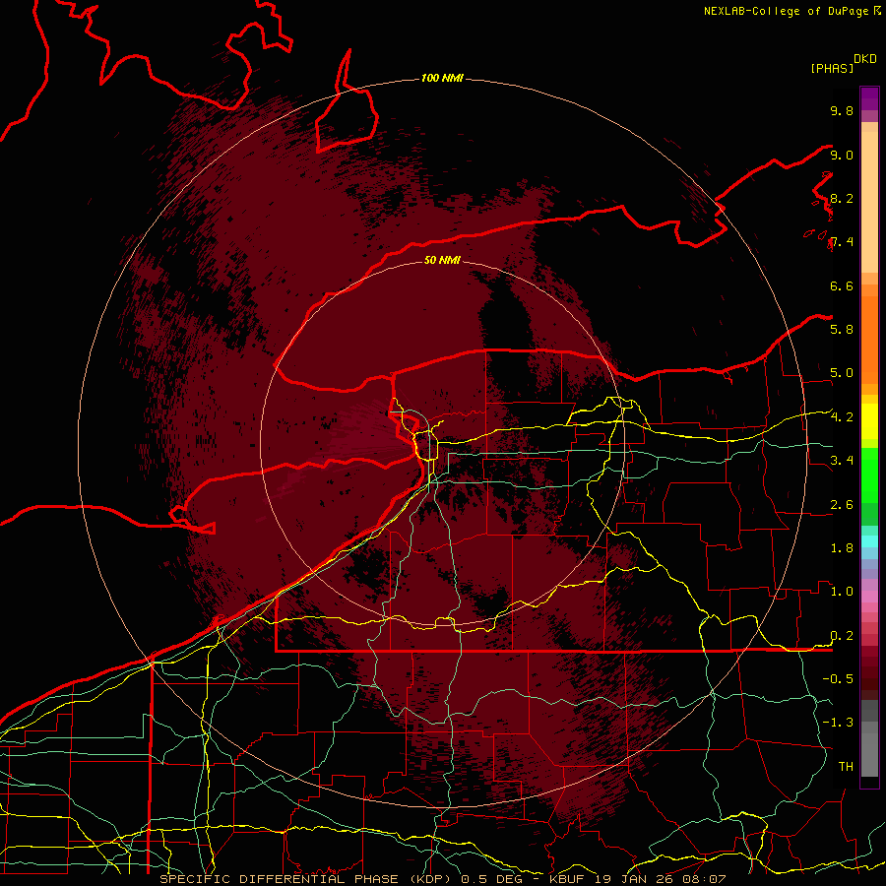Image resolution: width=886 pixels, height=886 pixels.
Task: Click the yellow band of the color bar
Action: pyautogui.click(x=869, y=421)
